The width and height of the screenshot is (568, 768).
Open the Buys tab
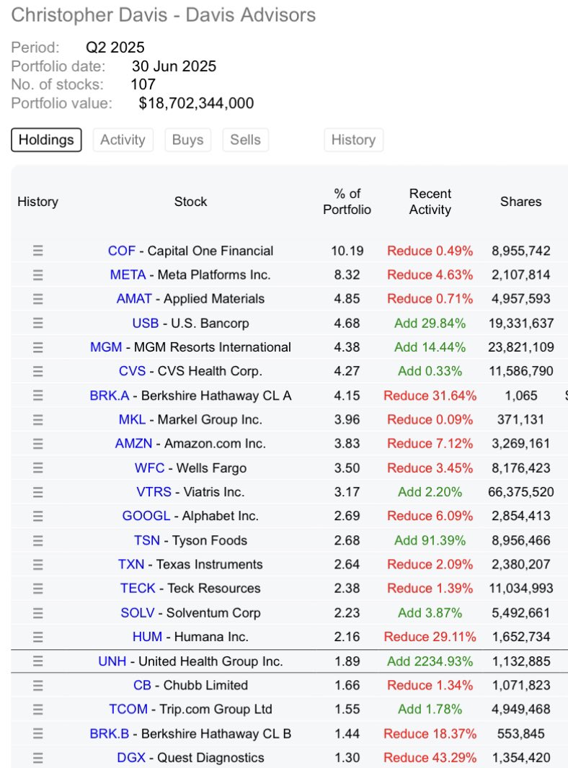(187, 140)
